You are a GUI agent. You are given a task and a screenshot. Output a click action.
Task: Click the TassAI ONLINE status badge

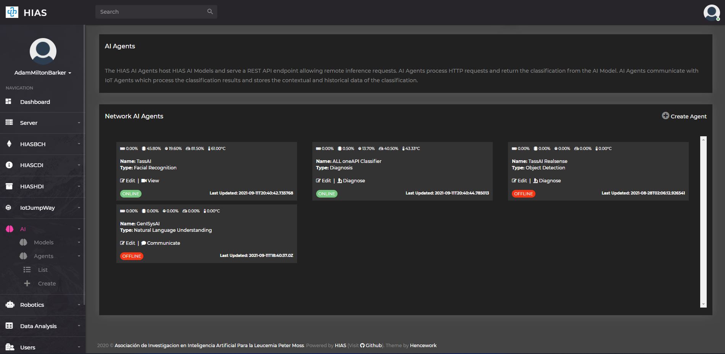tap(131, 194)
